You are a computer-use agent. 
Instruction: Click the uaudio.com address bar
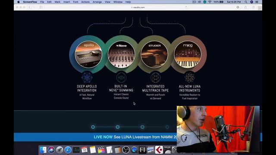[x=138, y=7]
